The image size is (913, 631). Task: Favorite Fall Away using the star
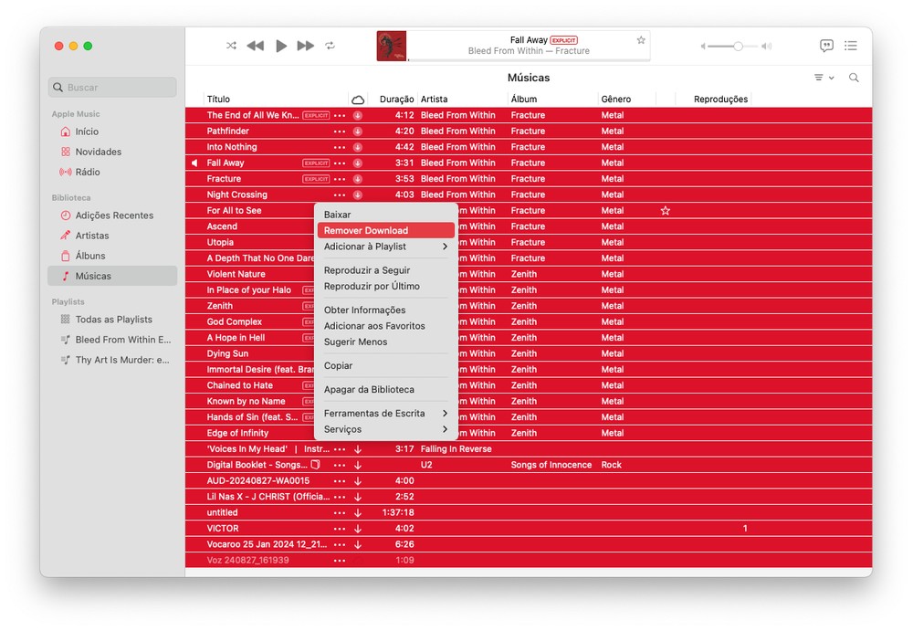click(641, 40)
